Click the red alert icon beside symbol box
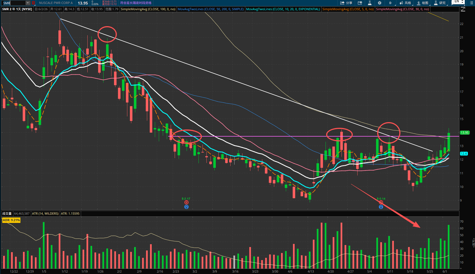475x274 pixels. click(x=33, y=3)
